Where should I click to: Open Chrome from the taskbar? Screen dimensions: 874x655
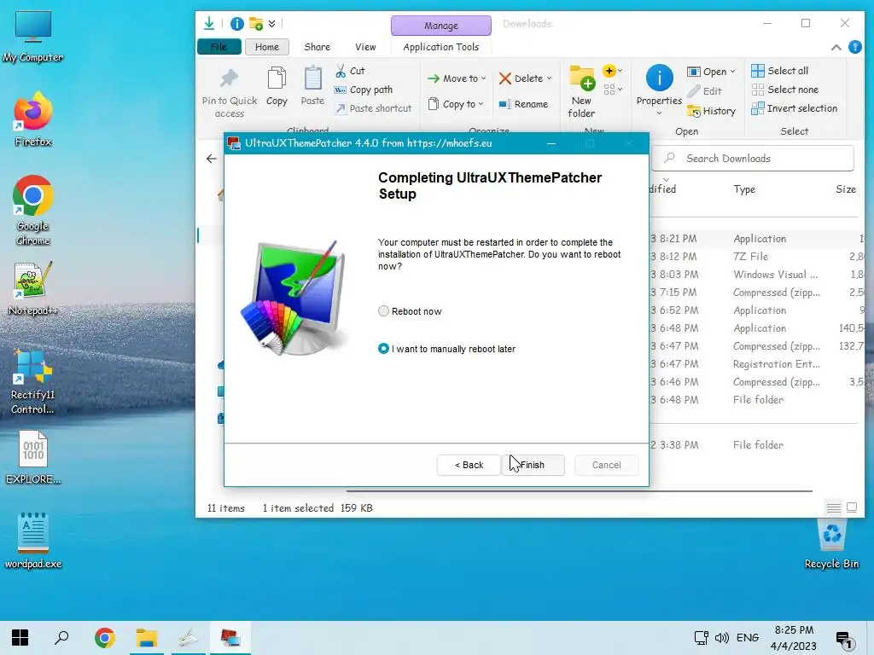tap(104, 638)
